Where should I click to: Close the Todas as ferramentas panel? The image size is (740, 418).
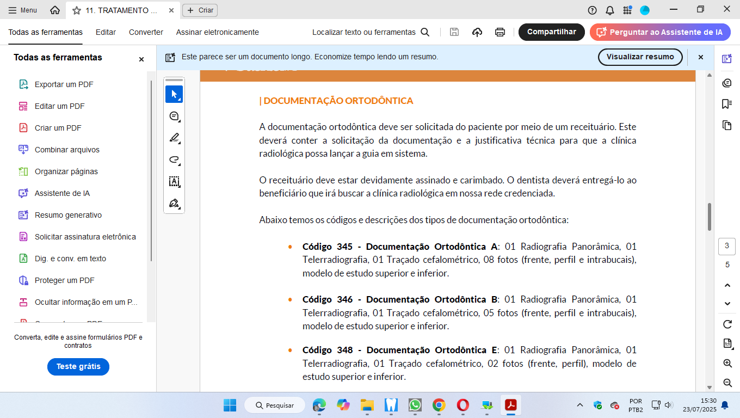(x=141, y=59)
